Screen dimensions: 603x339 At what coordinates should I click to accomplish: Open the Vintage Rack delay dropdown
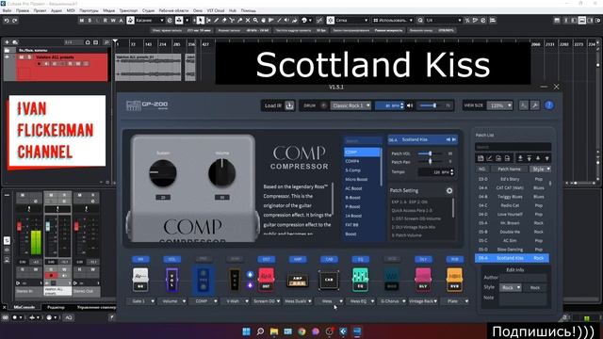[423, 301]
